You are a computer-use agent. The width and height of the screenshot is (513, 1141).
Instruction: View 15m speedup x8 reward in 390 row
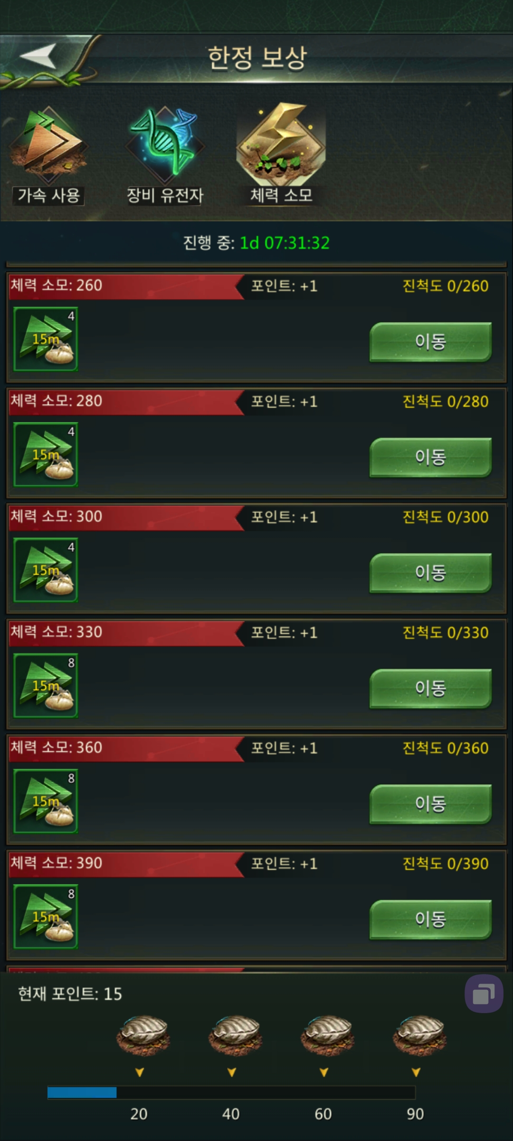46,917
